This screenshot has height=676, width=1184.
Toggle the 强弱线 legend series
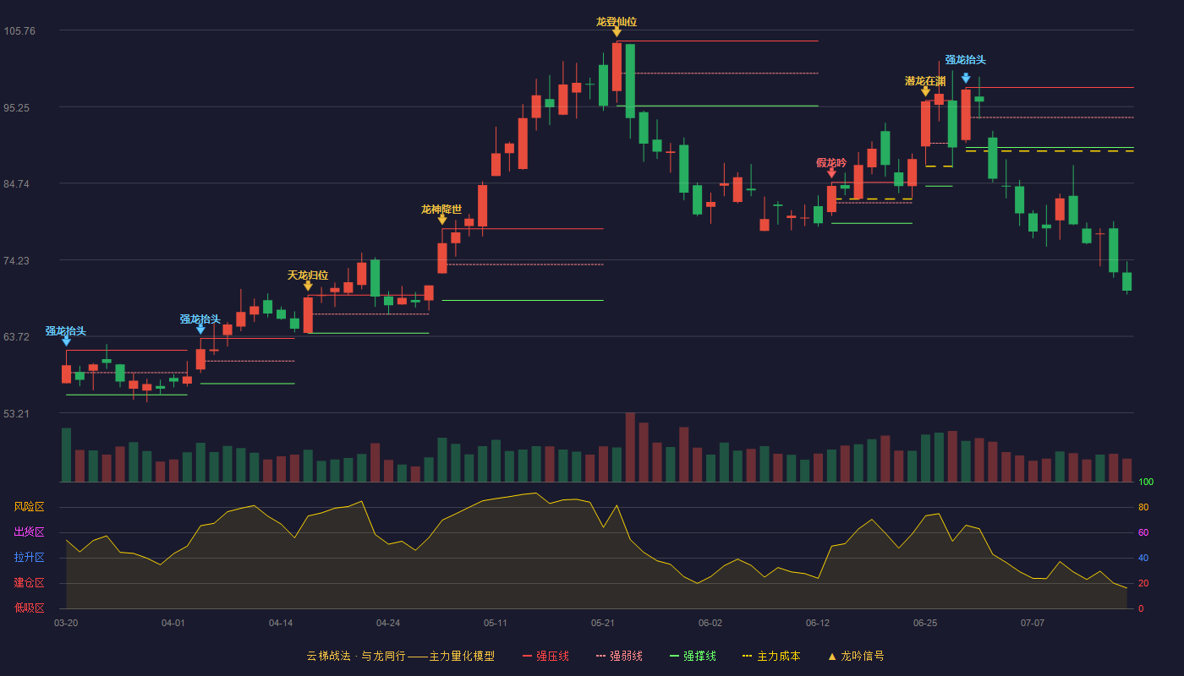point(619,656)
